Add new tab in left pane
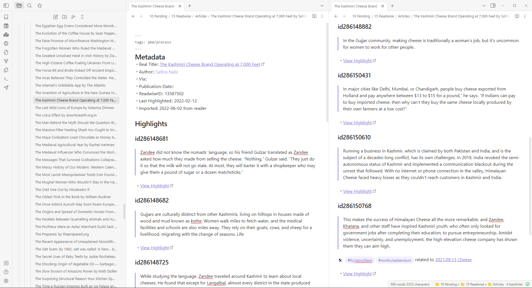The width and height of the screenshot is (532, 288). (x=190, y=6)
